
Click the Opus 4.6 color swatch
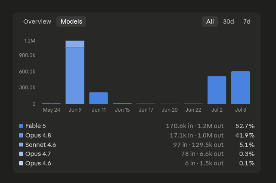(21, 163)
